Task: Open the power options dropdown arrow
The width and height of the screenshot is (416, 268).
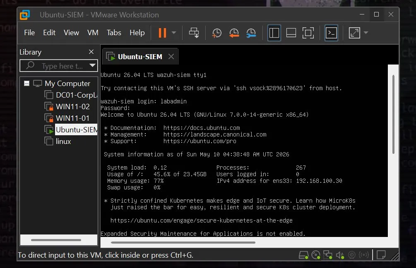Action: click(x=174, y=33)
